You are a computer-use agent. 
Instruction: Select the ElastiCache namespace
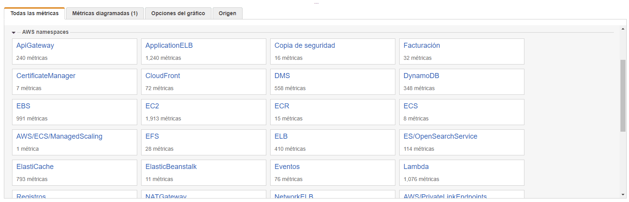(x=35, y=167)
